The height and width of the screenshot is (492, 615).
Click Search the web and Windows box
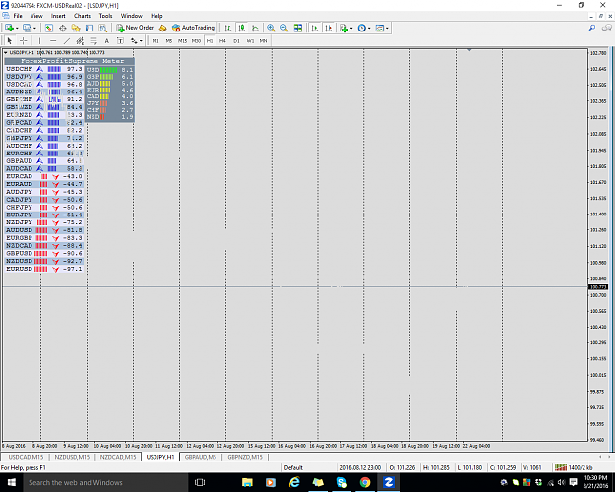105,482
